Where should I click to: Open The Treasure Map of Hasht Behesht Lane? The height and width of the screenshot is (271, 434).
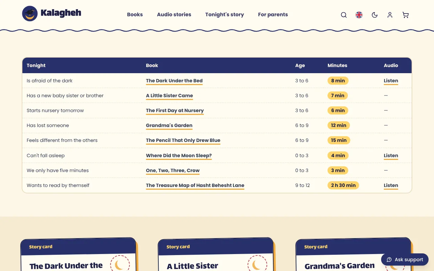point(195,185)
